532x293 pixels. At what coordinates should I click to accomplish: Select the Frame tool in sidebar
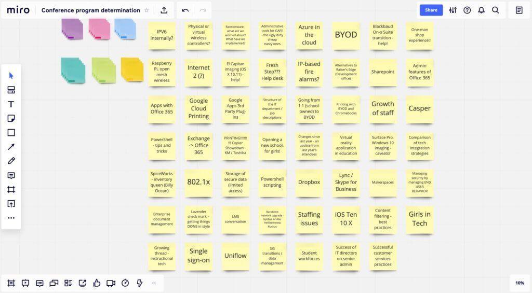coord(11,190)
